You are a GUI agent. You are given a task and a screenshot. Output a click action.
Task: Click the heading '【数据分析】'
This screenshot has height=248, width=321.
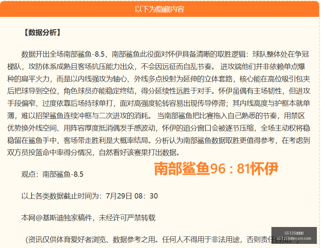tap(42, 33)
